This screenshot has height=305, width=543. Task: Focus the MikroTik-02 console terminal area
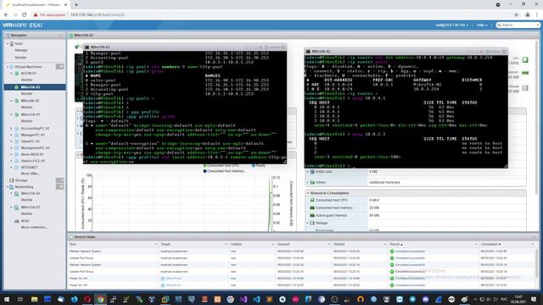[x=406, y=111]
